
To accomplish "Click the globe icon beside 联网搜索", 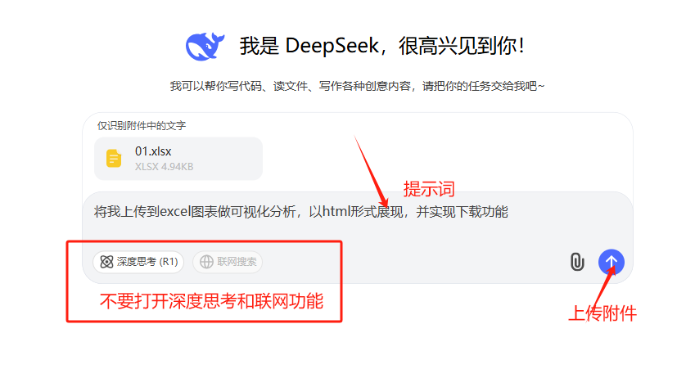I will 206,262.
